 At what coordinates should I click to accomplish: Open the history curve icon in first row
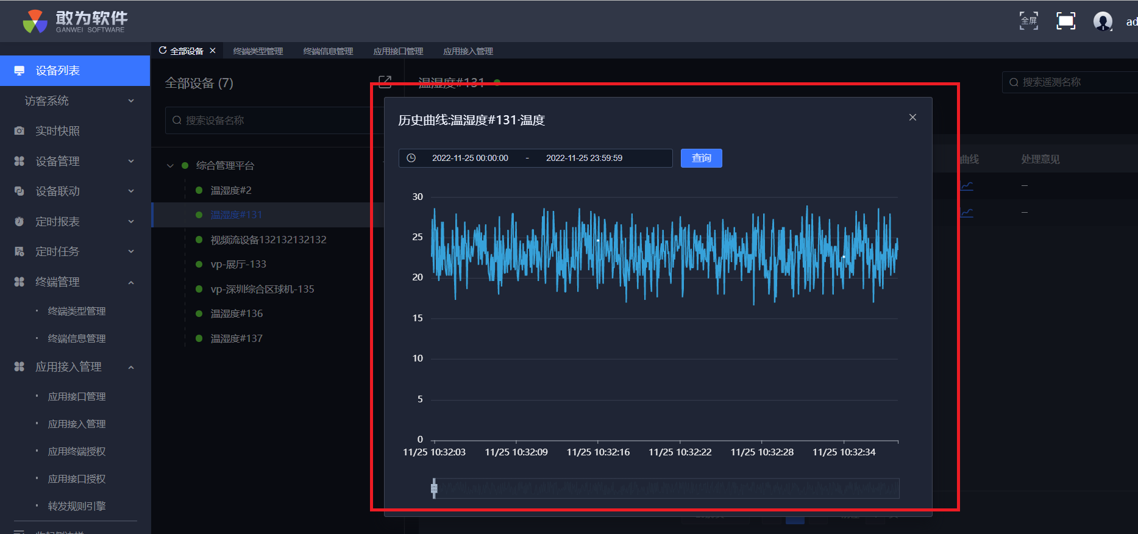point(967,186)
